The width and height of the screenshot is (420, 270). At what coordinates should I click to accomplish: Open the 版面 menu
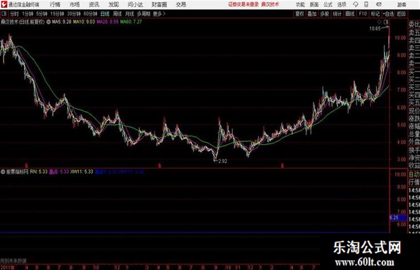click(314, 4)
